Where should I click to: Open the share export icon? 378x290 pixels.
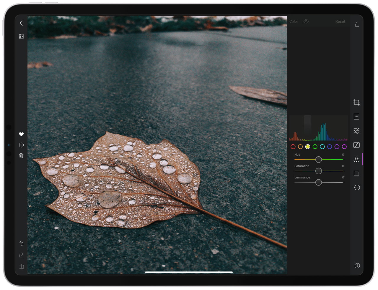357,24
